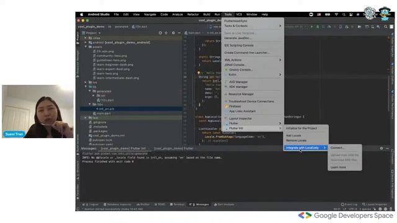Open the File menu
This screenshot has width=397, height=223.
pos(116,14)
